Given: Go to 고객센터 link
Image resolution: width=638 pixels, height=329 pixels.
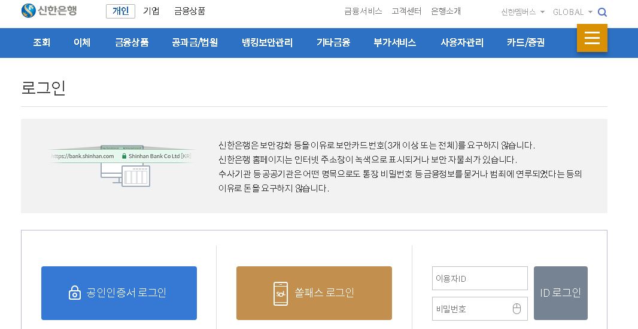Looking at the screenshot, I should tap(406, 11).
